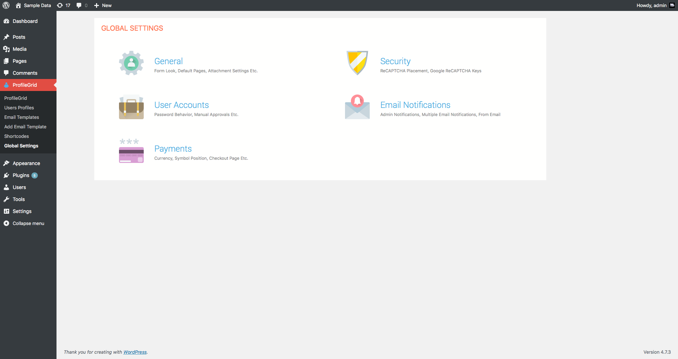Open Shortcodes submenu item
Viewport: 678px width, 359px height.
(17, 136)
